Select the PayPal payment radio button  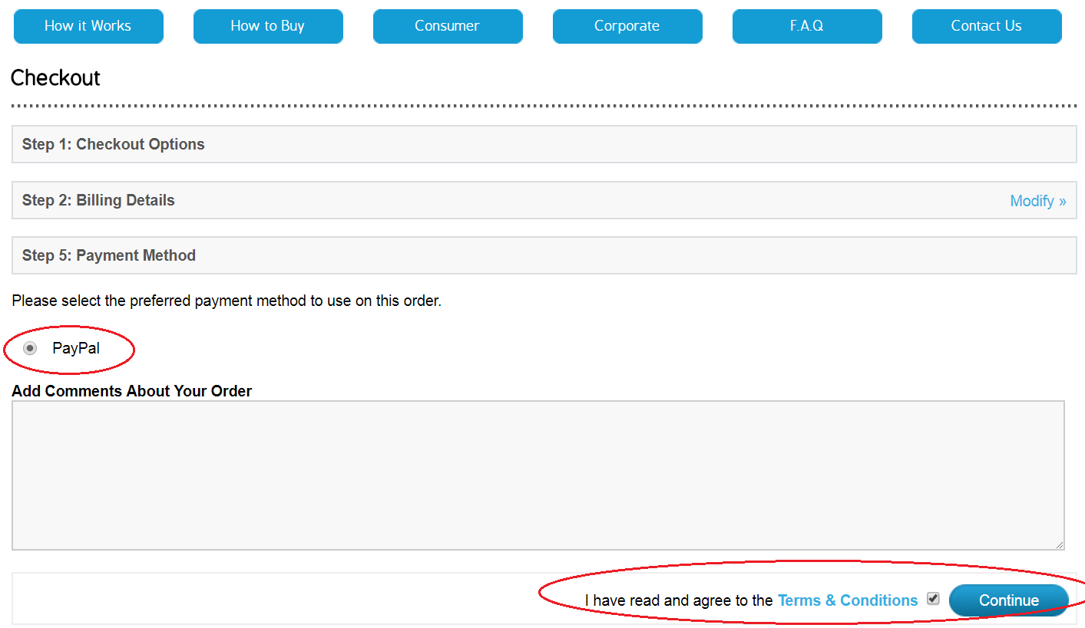pyautogui.click(x=30, y=348)
